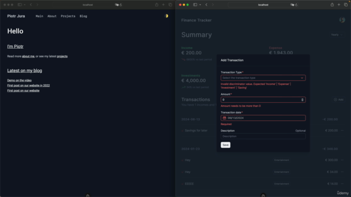Open 'Demo on the video' blog post
351x197 pixels.
[19, 80]
